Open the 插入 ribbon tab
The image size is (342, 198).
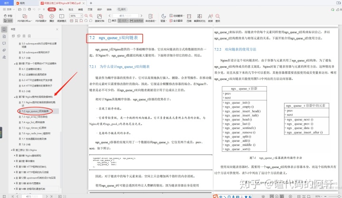(x=61, y=10)
